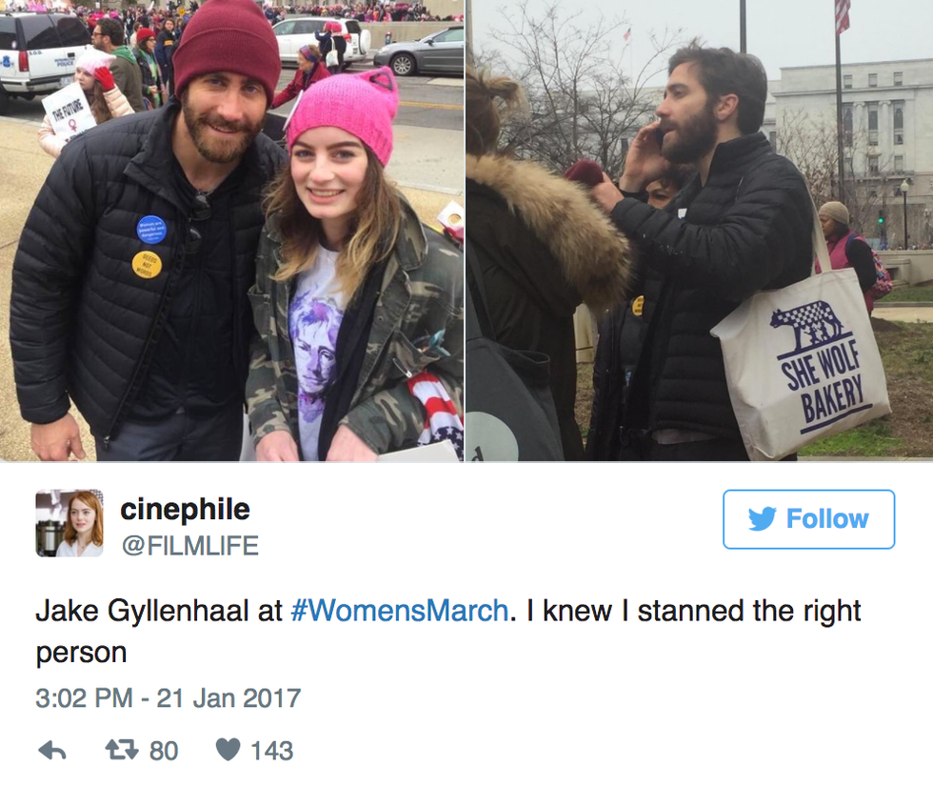The height and width of the screenshot is (787, 933).
Task: Open the right photo of man on phone
Action: (699, 231)
